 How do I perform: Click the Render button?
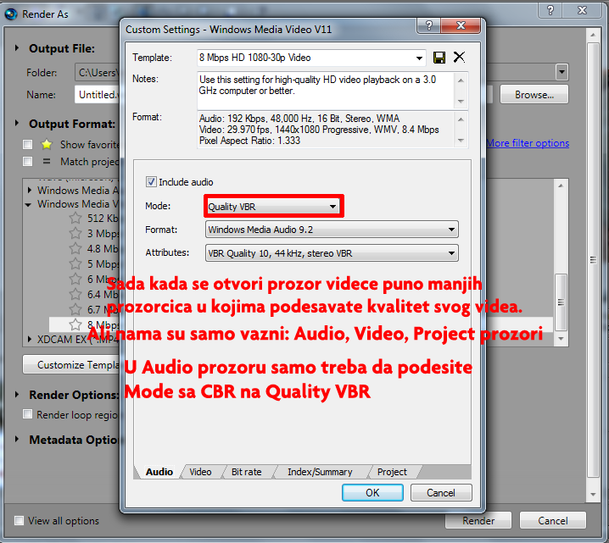478,520
